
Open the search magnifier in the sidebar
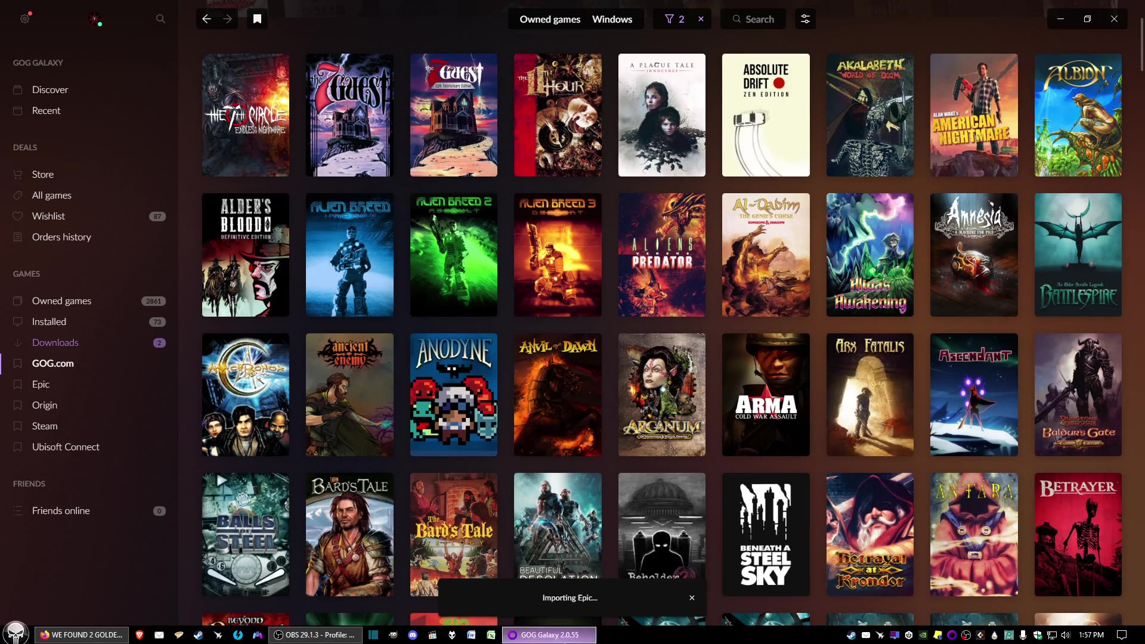tap(160, 18)
